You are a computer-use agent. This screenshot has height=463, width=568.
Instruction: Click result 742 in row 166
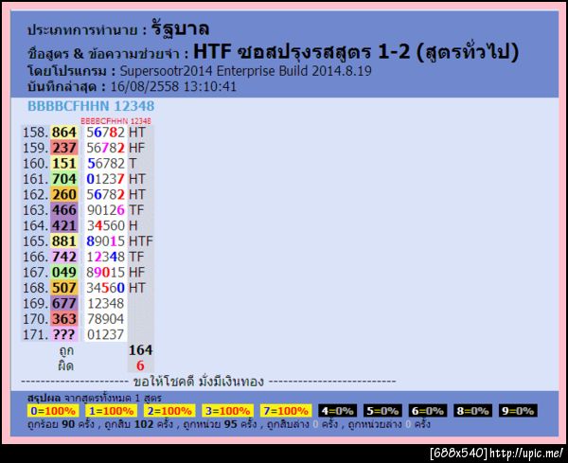[x=64, y=257]
